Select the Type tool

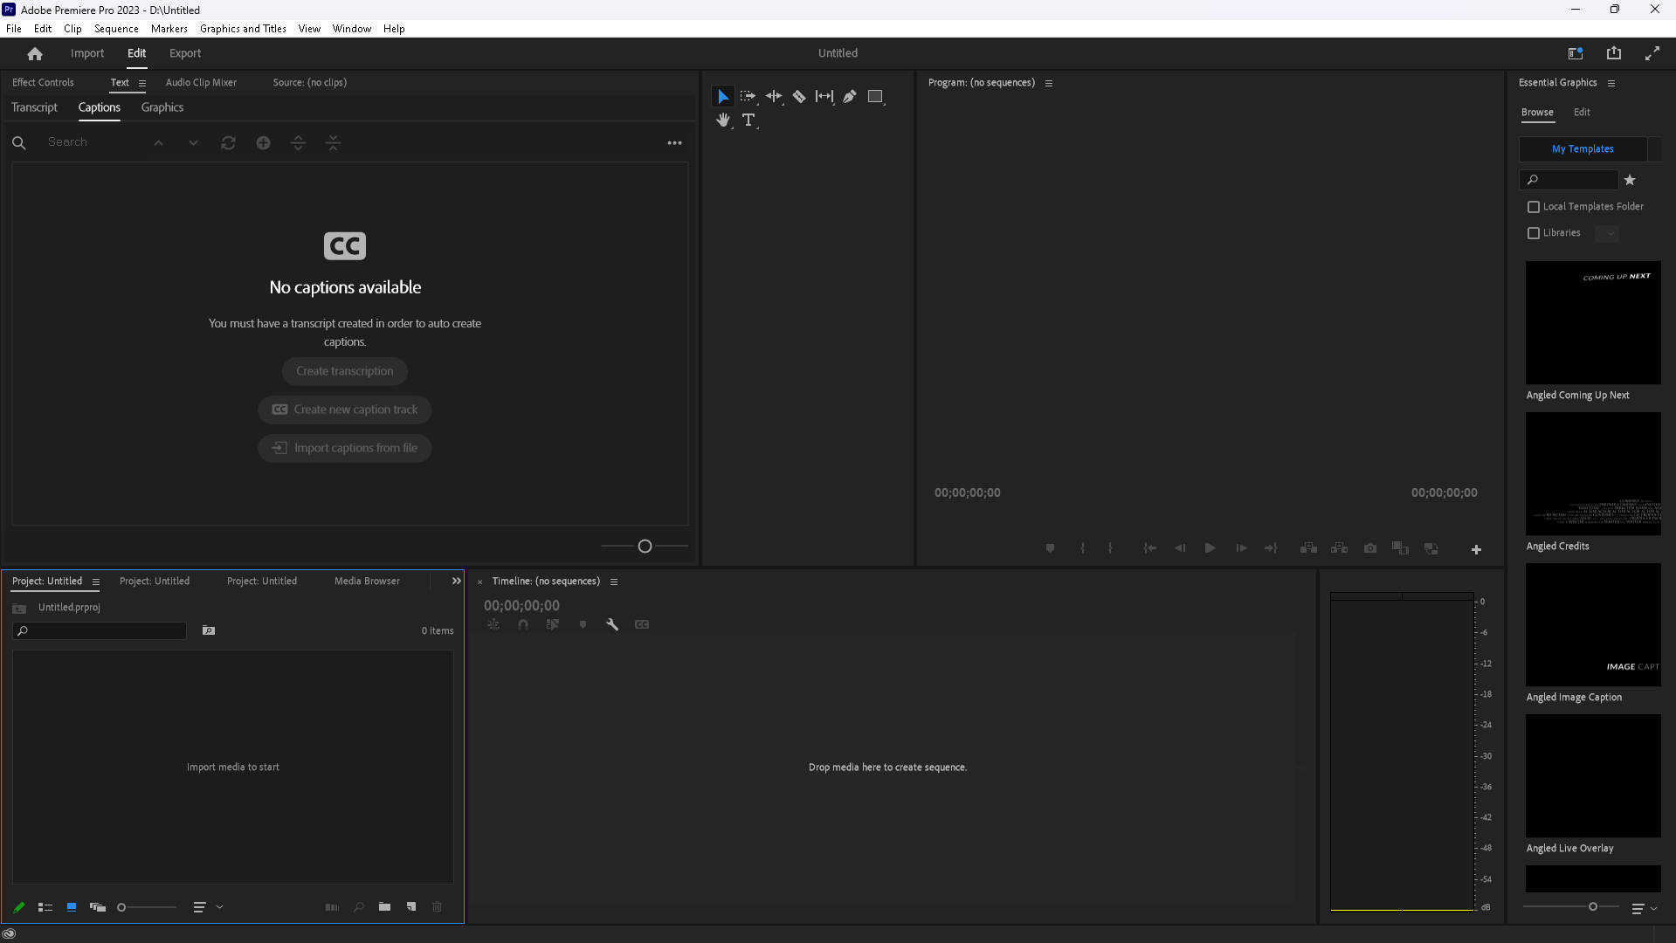pyautogui.click(x=748, y=120)
